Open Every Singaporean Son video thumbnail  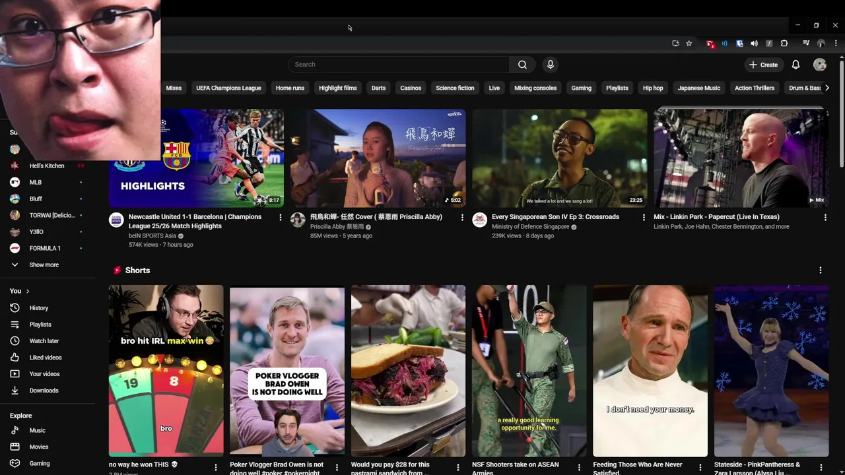559,158
